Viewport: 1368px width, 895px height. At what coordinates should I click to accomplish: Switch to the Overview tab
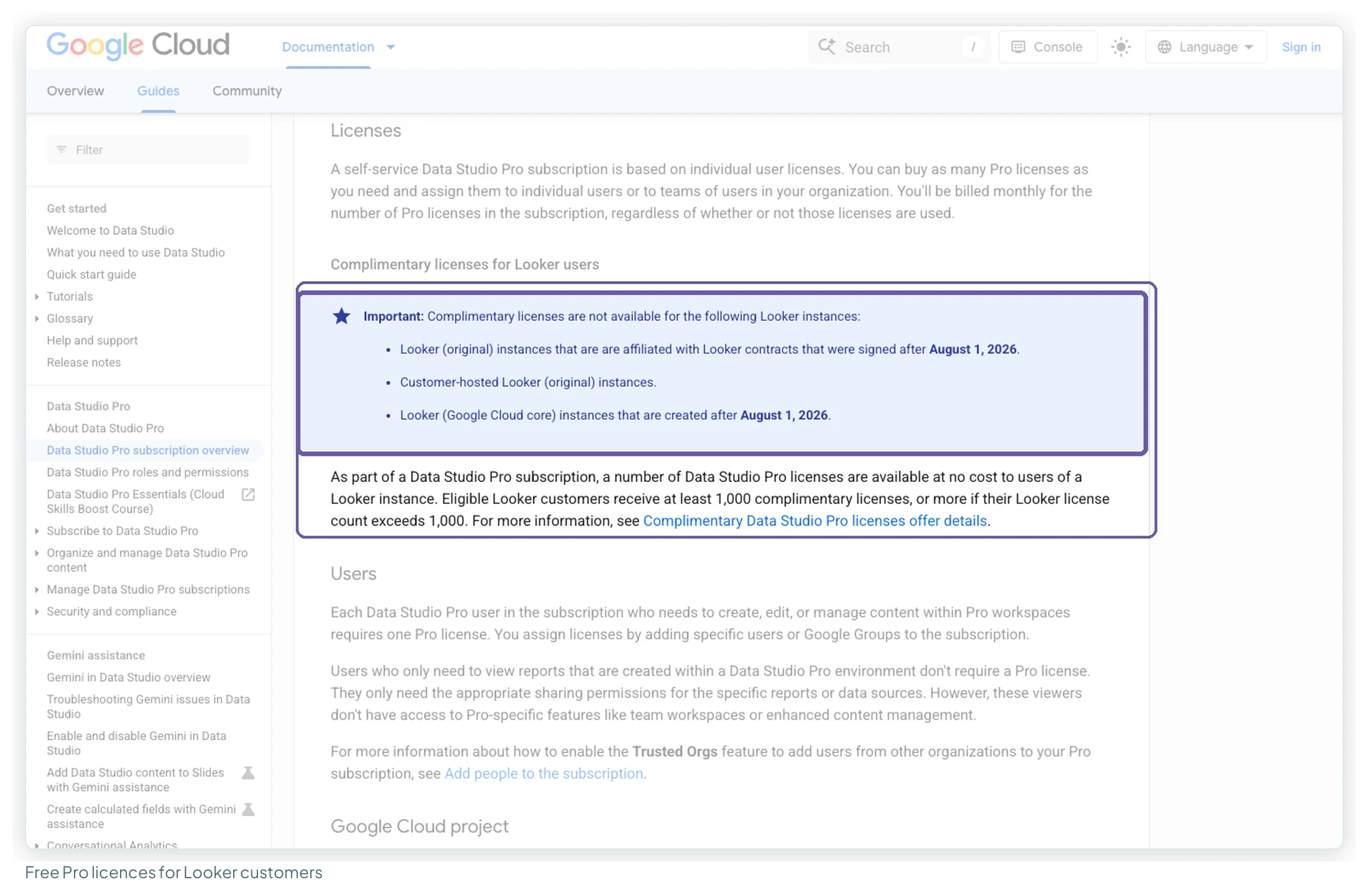(75, 91)
